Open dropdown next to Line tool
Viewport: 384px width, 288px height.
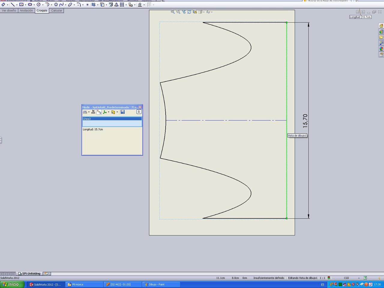click(17, 5)
